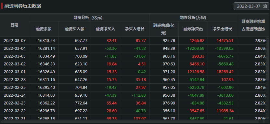Viewport: 270px width, 124px height.
Task: Select the 2022-03-07 date row cell
Action: (15, 41)
